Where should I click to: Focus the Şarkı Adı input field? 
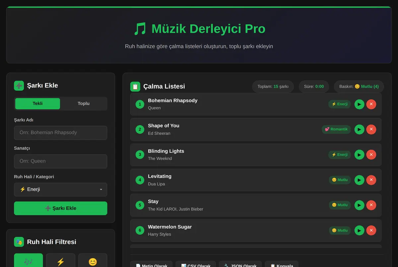point(60,133)
